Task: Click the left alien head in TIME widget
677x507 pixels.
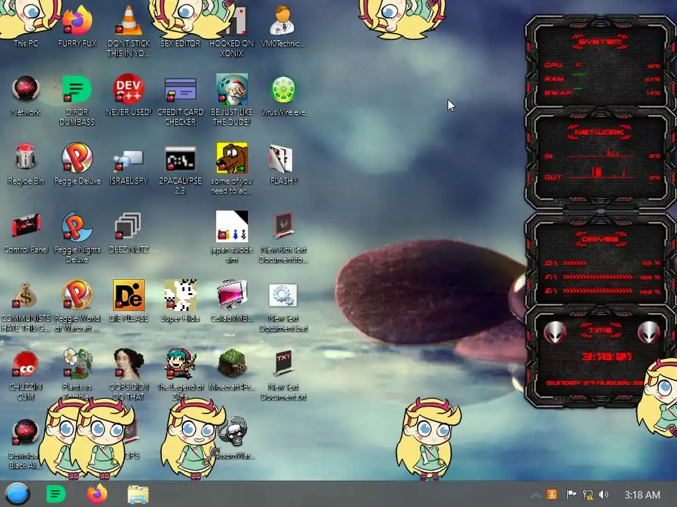Action: (x=555, y=332)
